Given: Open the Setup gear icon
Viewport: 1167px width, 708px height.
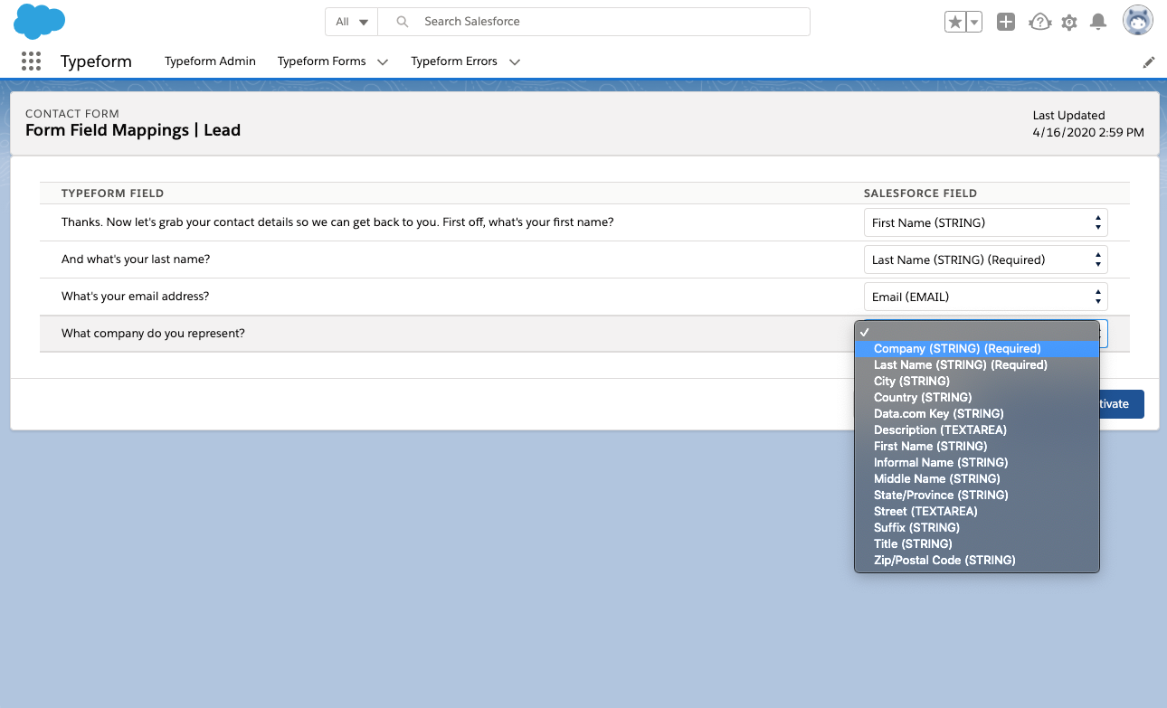Looking at the screenshot, I should pos(1069,22).
